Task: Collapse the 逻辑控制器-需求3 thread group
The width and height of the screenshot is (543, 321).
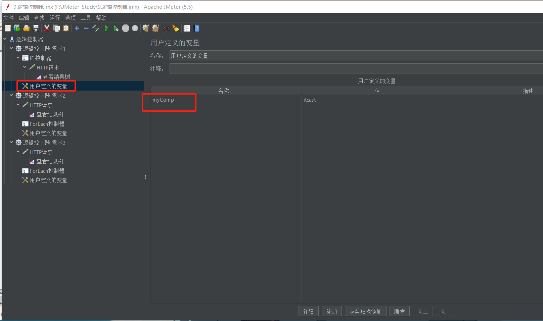Action: 11,142
